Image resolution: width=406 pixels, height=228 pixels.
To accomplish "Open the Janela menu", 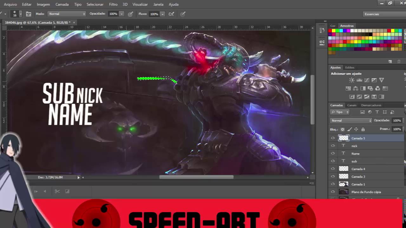I will [x=158, y=4].
